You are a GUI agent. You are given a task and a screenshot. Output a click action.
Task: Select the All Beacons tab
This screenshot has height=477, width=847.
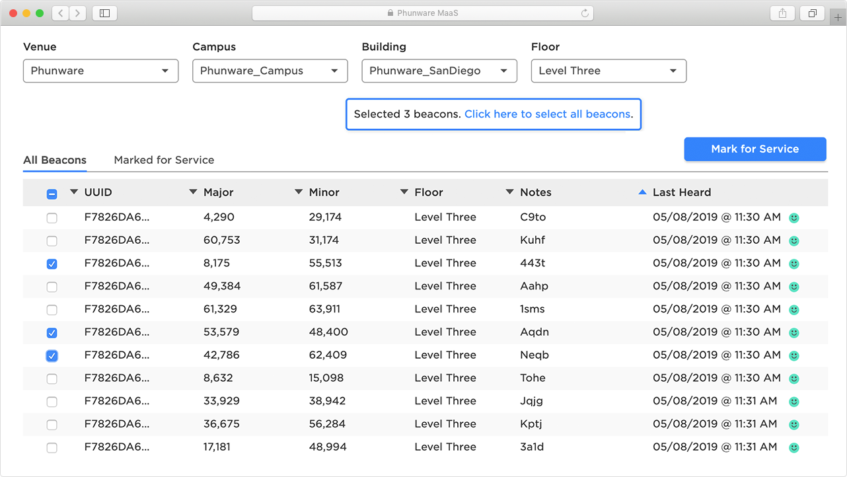pyautogui.click(x=55, y=160)
